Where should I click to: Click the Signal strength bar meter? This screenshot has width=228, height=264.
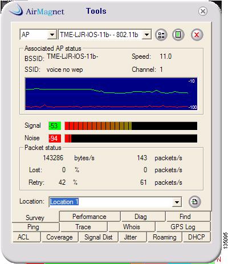point(131,126)
